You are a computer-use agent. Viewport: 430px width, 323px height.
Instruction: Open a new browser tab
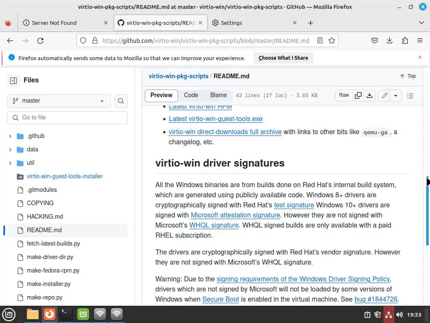310,23
